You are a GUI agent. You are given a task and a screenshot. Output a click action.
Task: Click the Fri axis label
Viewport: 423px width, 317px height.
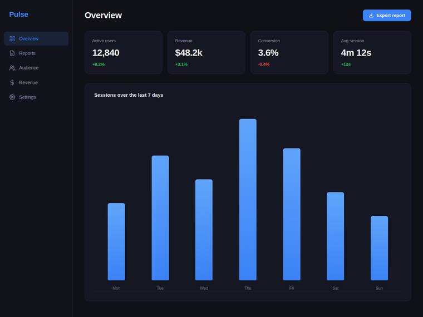point(292,288)
